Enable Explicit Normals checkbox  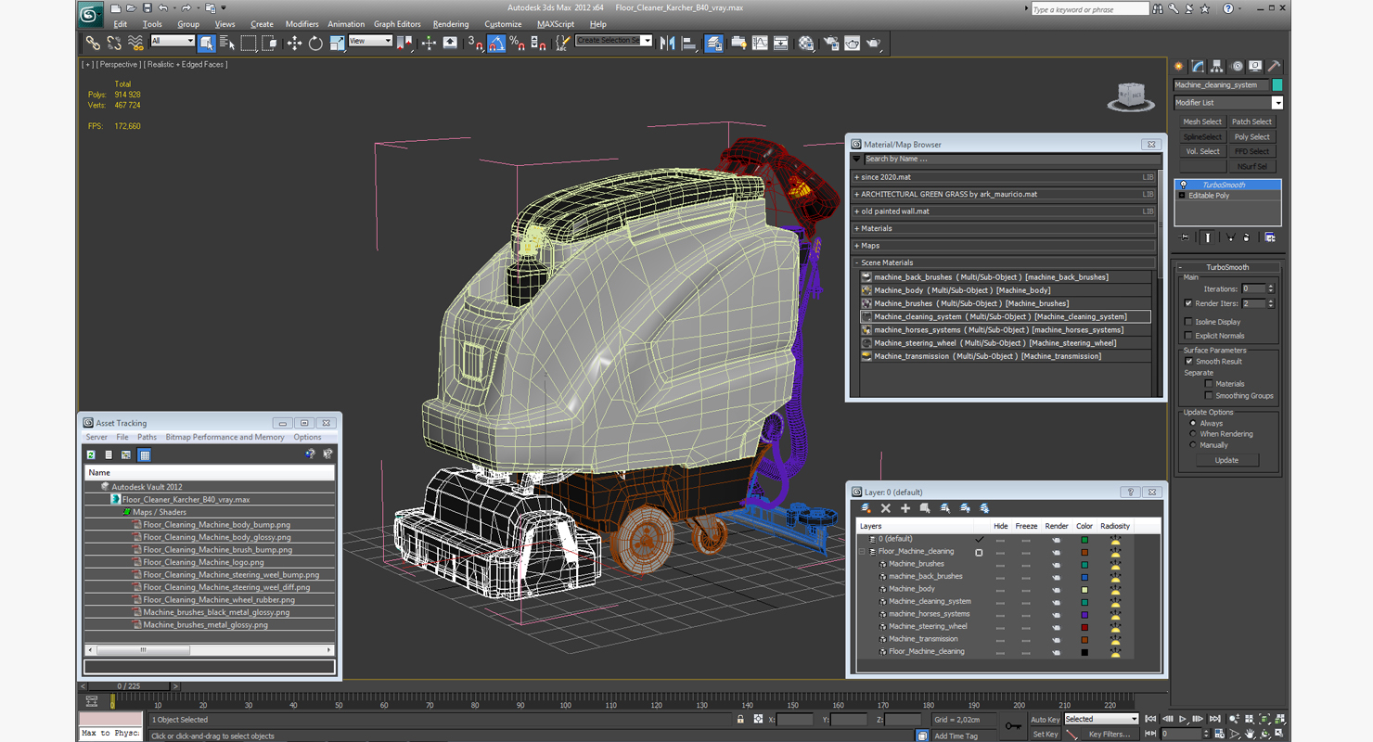tap(1188, 336)
